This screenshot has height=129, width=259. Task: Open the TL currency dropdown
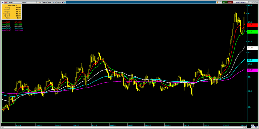[x=32, y=2]
